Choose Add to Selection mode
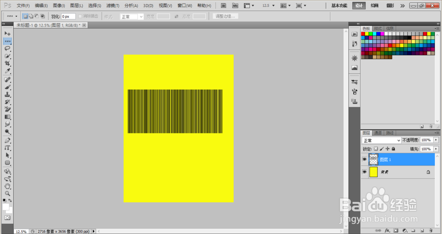442x234 pixels. click(31, 16)
